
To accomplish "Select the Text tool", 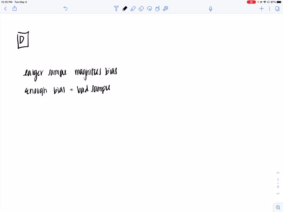I will coord(116,9).
